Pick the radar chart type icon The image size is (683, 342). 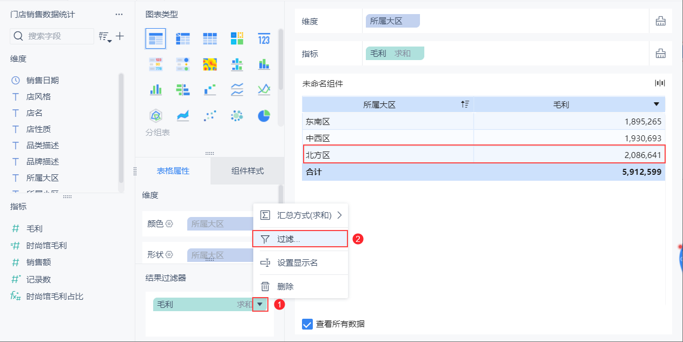(156, 115)
